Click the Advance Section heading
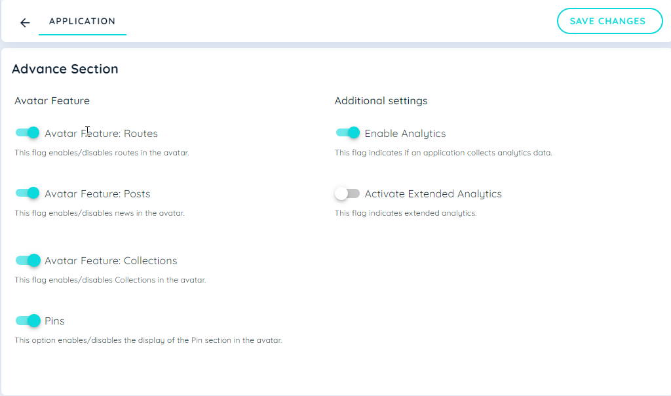 click(x=66, y=69)
